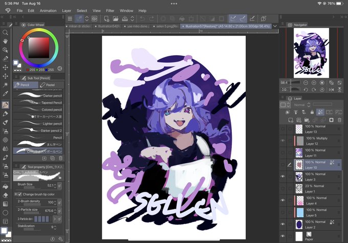Click the Redo arrow icon
This screenshot has height=243, width=348.
pyautogui.click(x=152, y=19)
